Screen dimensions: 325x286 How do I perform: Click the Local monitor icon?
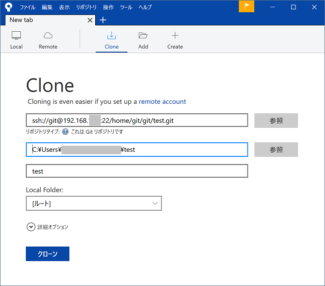(x=16, y=36)
